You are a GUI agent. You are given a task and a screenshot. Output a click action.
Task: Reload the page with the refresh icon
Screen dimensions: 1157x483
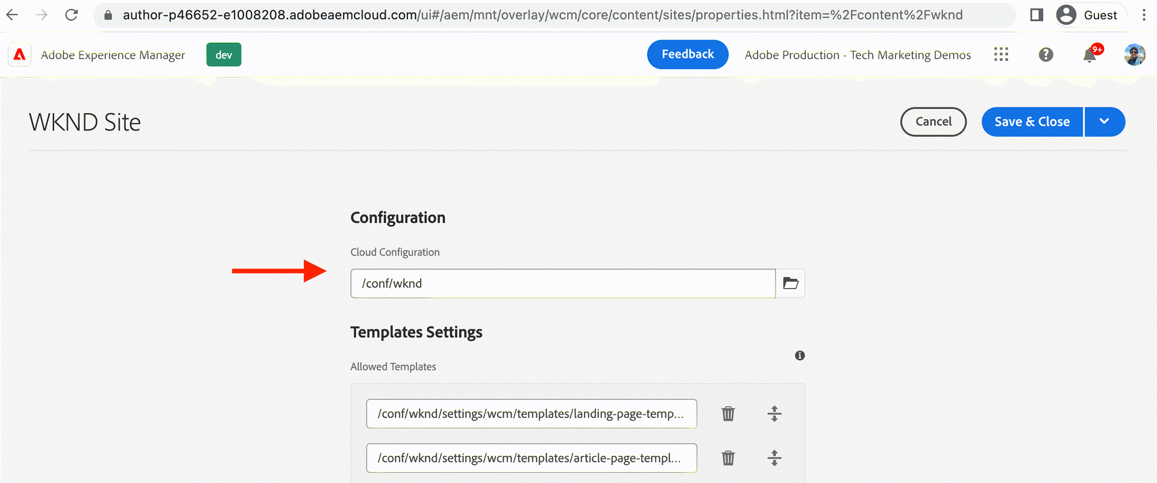[71, 14]
